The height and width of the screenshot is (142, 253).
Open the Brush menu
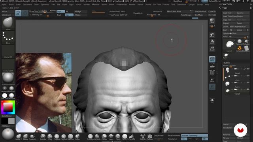(11, 4)
